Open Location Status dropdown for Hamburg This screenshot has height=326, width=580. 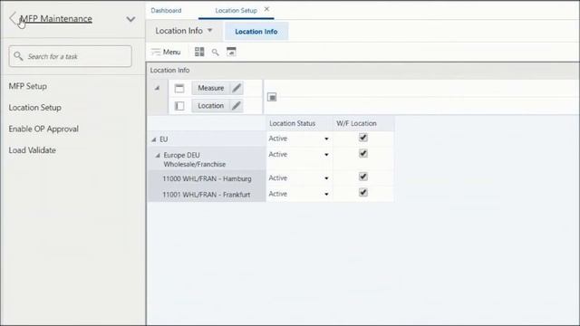pos(326,178)
